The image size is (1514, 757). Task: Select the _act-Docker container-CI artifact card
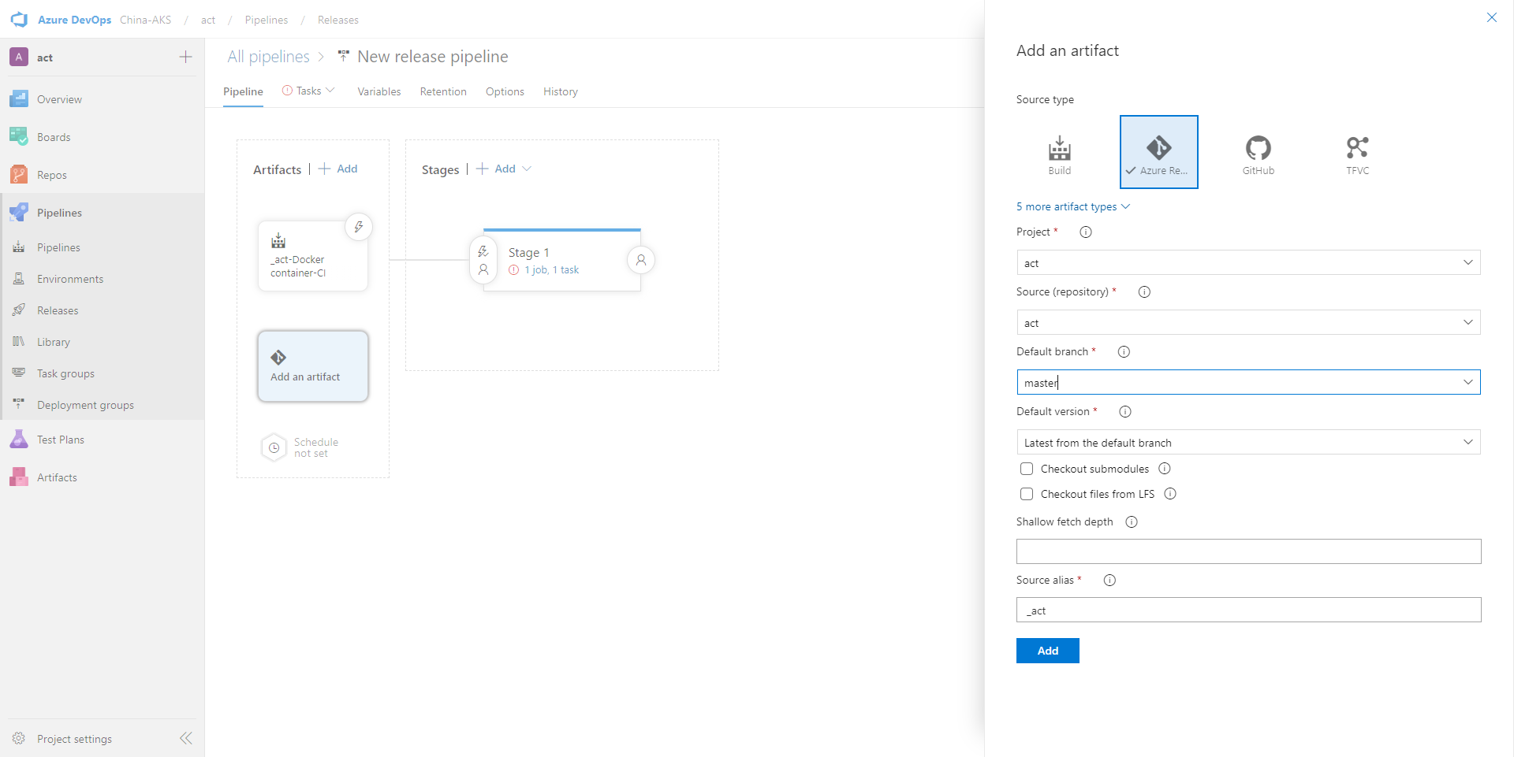[313, 256]
